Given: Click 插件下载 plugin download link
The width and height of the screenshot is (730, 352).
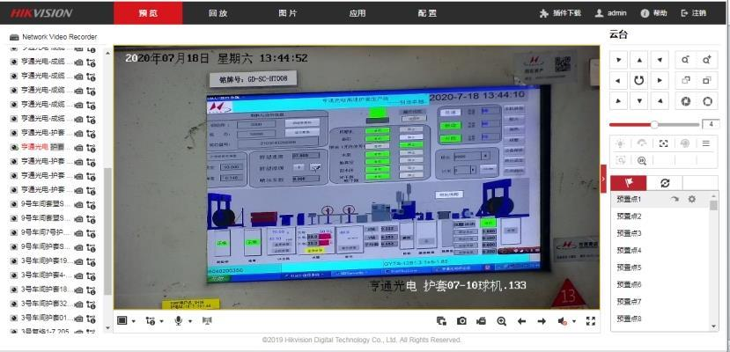Looking at the screenshot, I should click(x=560, y=13).
